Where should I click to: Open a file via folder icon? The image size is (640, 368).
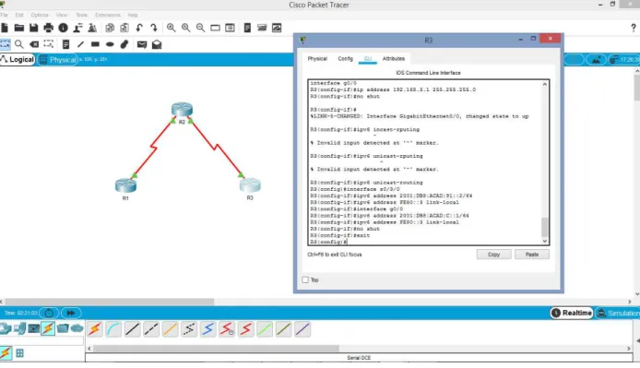(x=18, y=28)
